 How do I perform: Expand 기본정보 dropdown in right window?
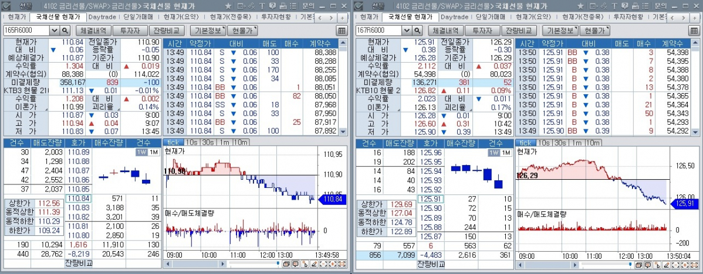[x=560, y=30]
